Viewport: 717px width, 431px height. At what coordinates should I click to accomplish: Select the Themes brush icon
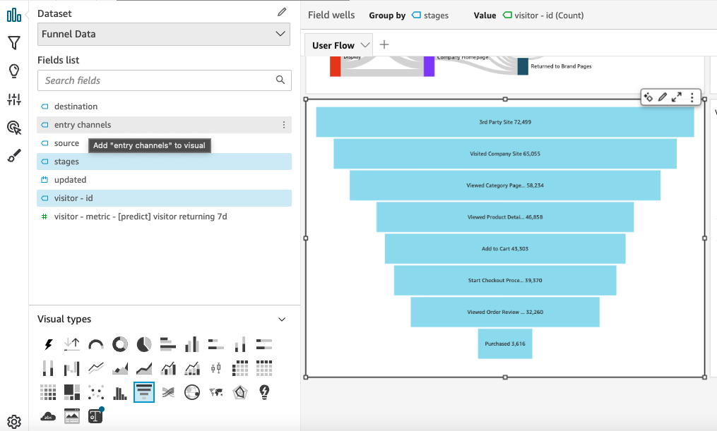tap(14, 155)
